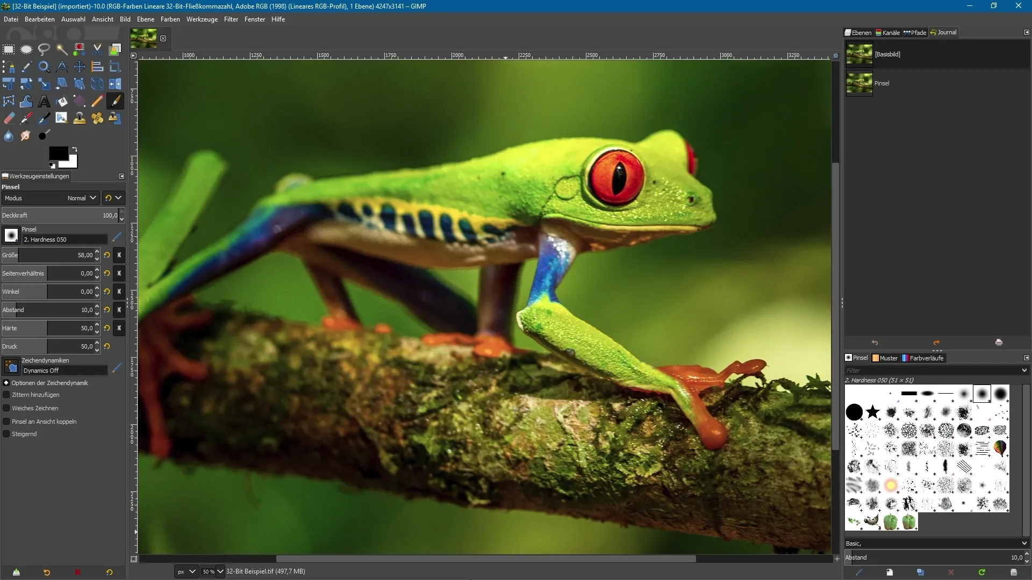Adjust the Deckkraft opacity slider
Viewport: 1032px width, 580px height.
[x=60, y=215]
